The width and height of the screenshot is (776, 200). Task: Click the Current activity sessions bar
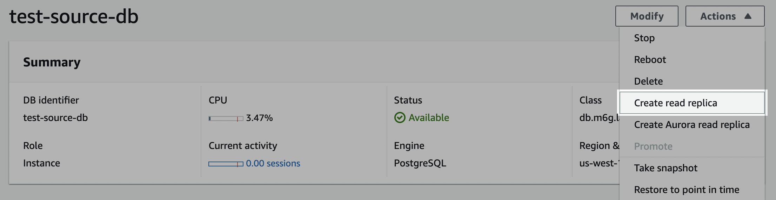click(x=226, y=164)
